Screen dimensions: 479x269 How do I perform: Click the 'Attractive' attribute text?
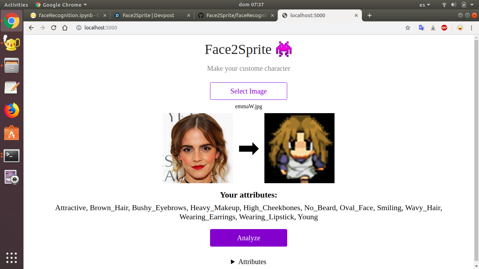tap(70, 208)
